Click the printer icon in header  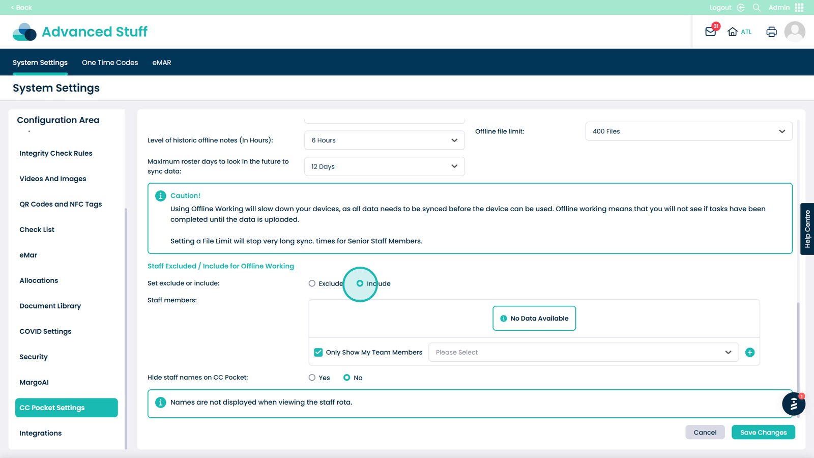point(771,32)
